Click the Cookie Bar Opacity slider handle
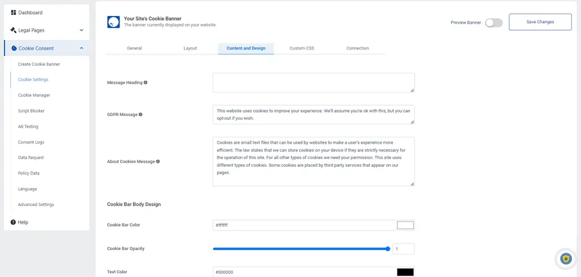 (388, 249)
